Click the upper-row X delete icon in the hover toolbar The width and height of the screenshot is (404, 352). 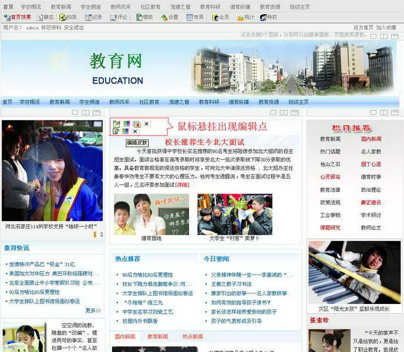pos(147,124)
